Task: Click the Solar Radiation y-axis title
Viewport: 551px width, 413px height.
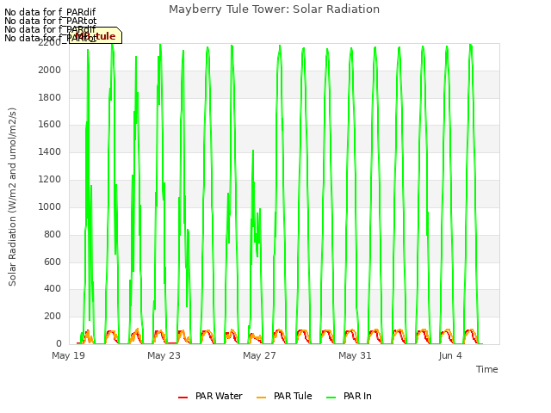Action: (x=12, y=197)
